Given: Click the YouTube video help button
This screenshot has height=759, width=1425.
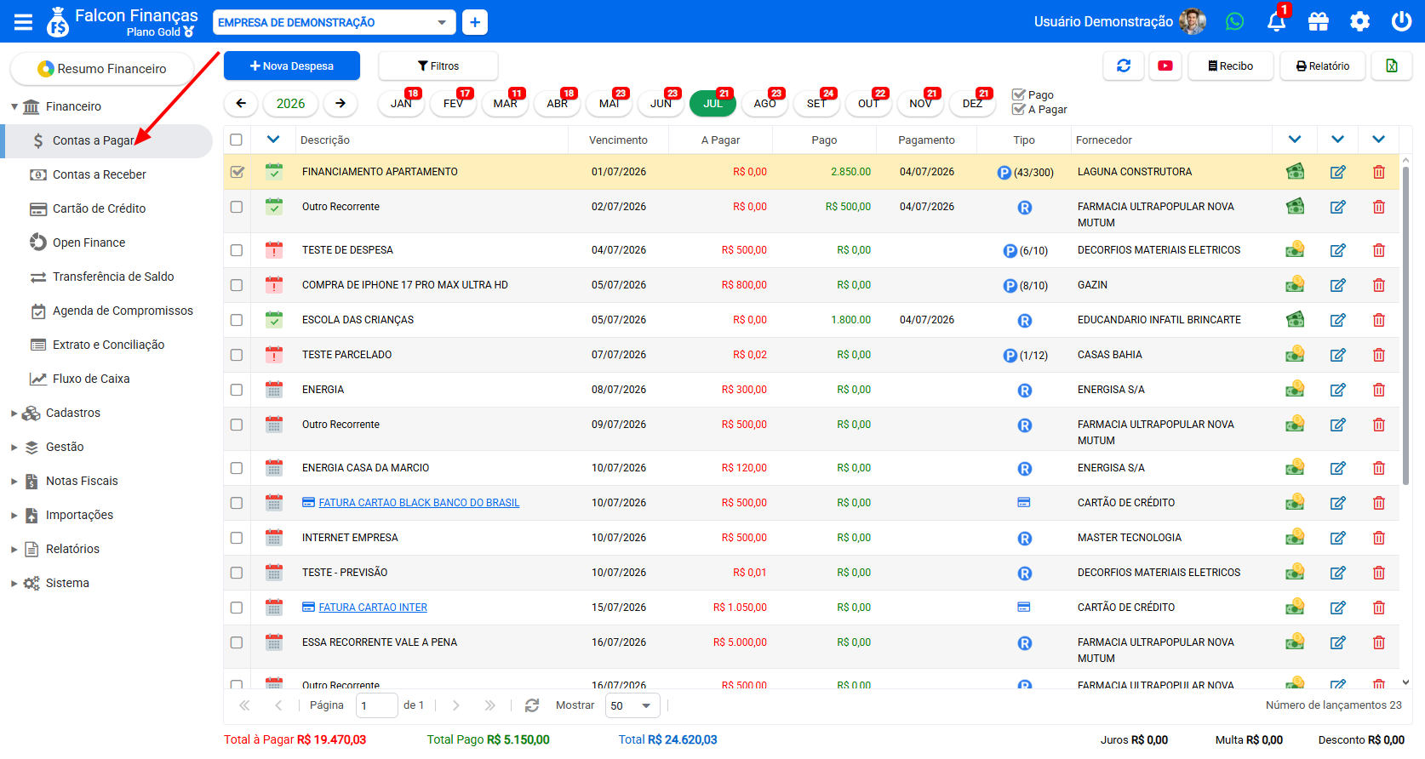Looking at the screenshot, I should coord(1165,66).
